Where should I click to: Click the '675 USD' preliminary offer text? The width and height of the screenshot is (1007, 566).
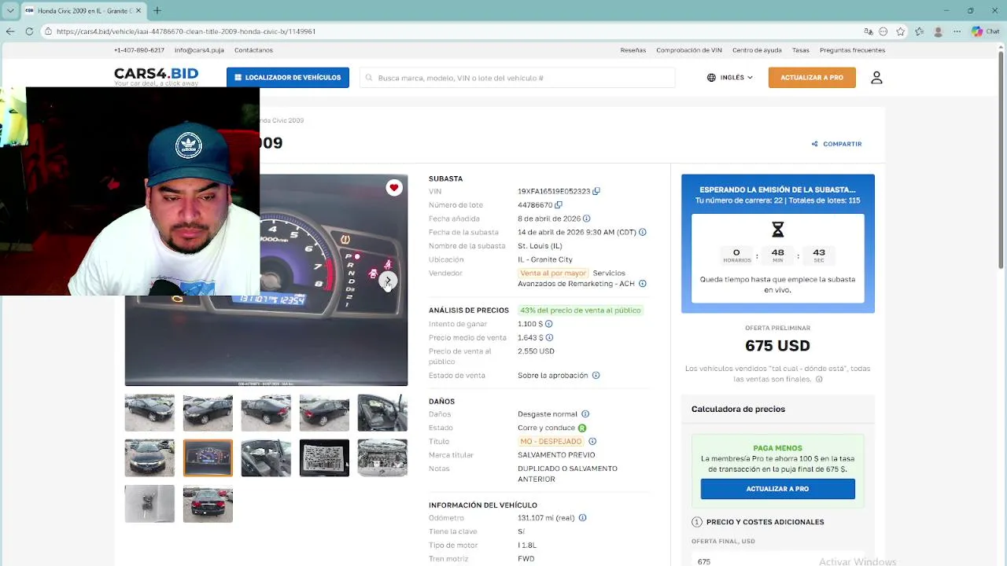(777, 346)
